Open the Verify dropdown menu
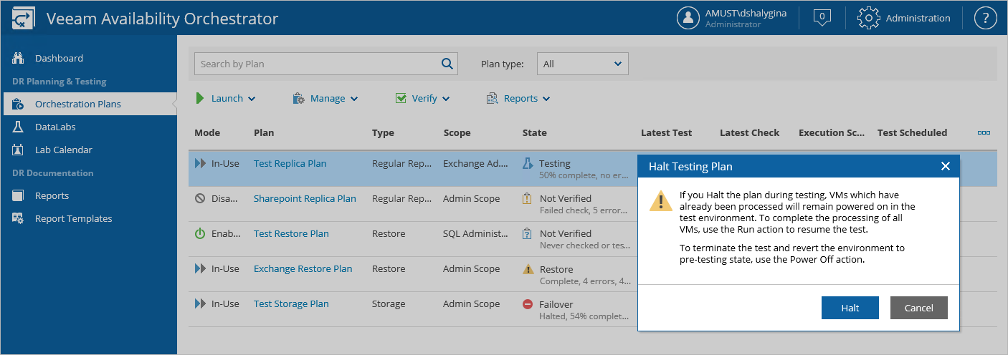Image resolution: width=1008 pixels, height=355 pixels. coord(423,99)
